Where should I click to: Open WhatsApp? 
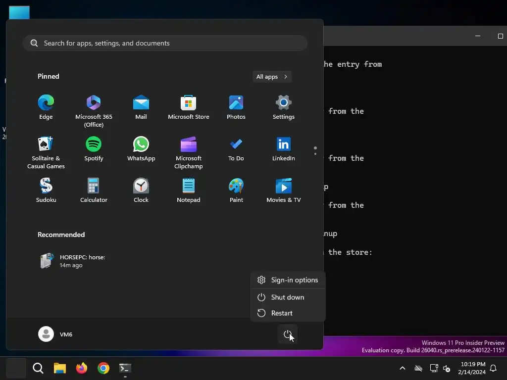pyautogui.click(x=141, y=149)
